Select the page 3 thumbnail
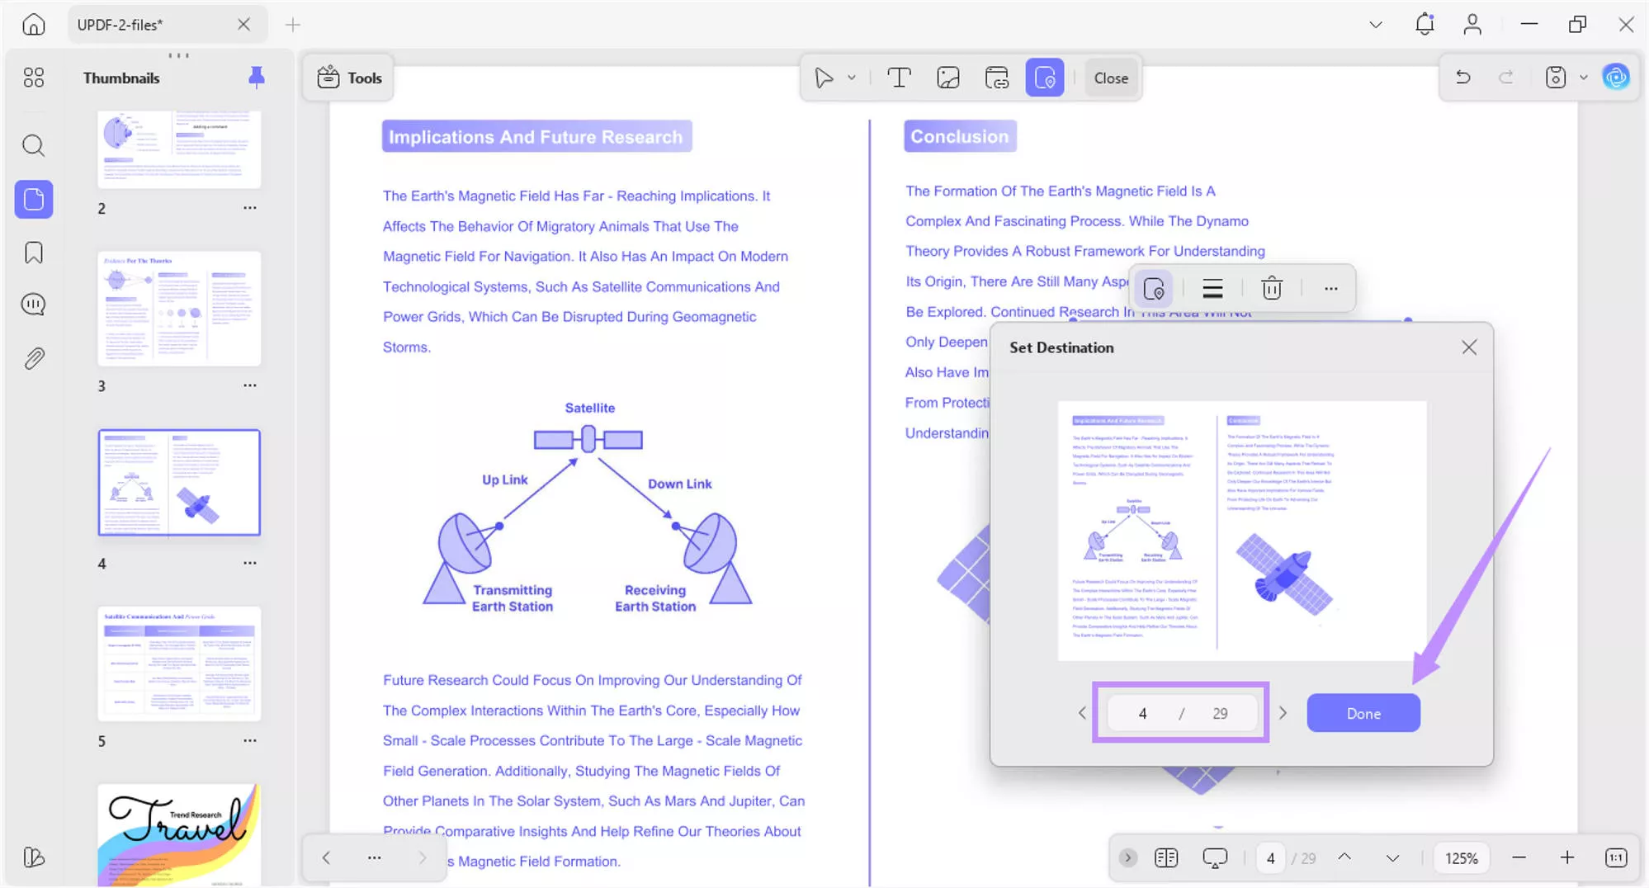 (179, 309)
